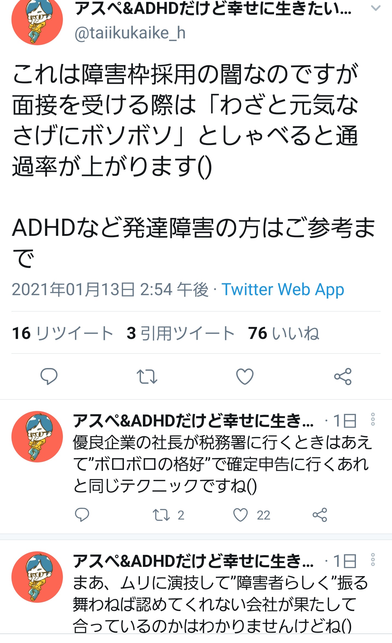Open the @taiikukaike_h profile handle
Viewport: 392px width, 643px height.
[130, 33]
